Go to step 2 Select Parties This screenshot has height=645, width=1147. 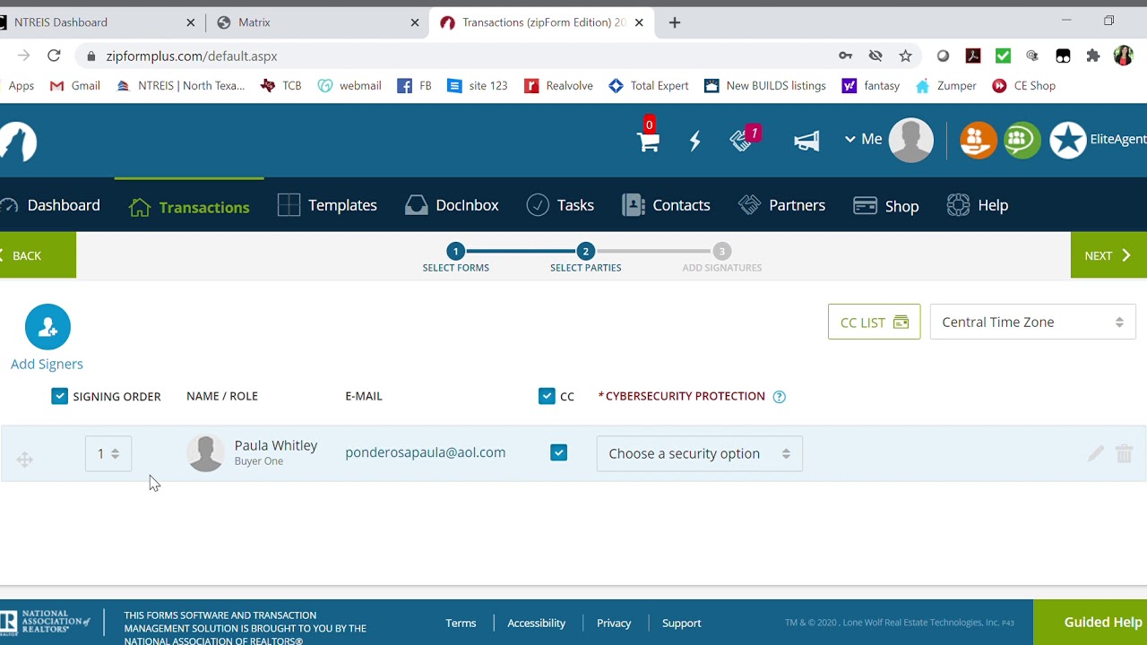585,257
